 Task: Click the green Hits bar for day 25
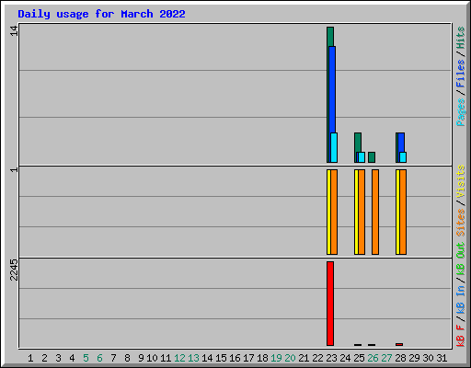tap(358, 143)
